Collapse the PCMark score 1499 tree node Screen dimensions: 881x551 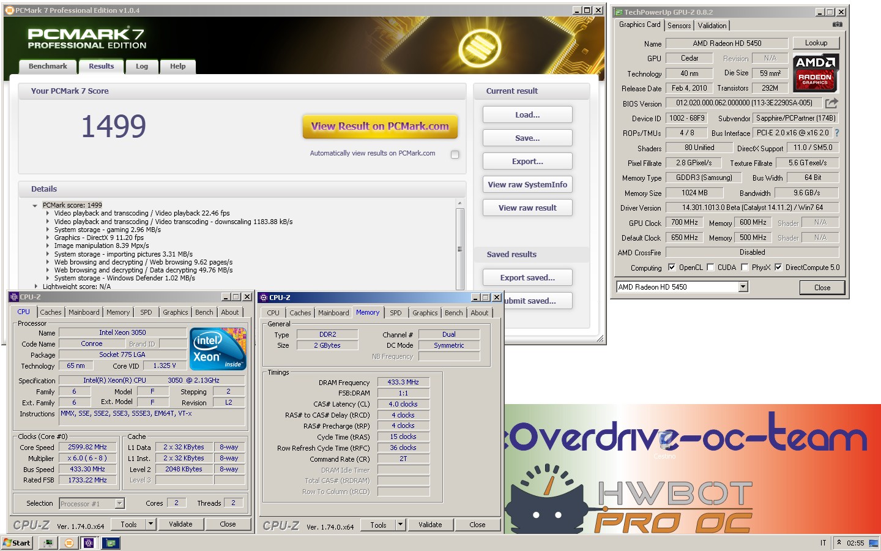pyautogui.click(x=35, y=206)
